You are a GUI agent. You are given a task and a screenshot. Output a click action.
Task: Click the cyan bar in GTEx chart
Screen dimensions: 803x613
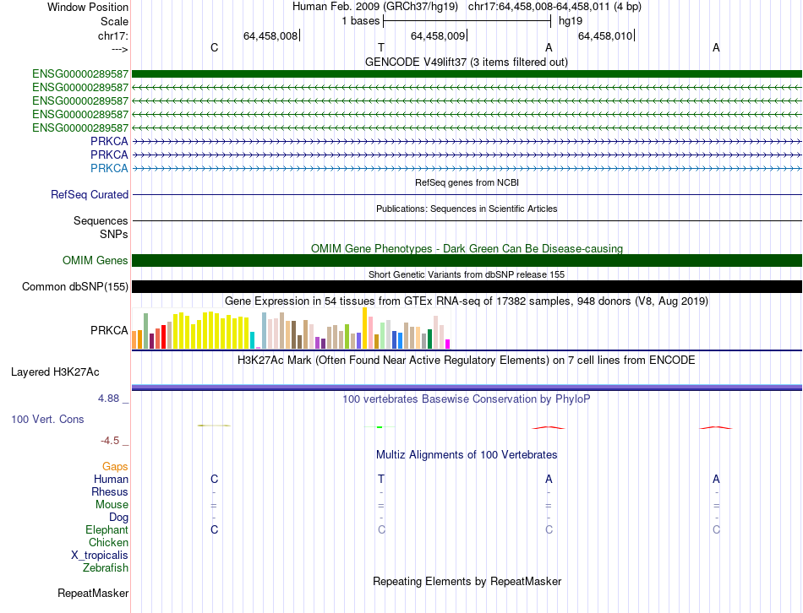(x=252, y=340)
